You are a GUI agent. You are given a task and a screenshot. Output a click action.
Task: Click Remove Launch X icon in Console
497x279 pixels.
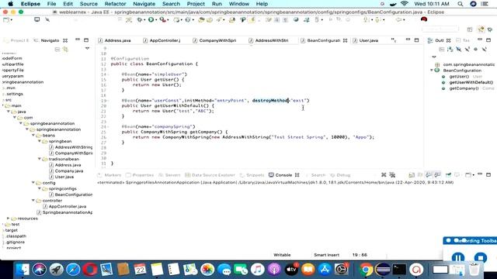[x=384, y=175]
